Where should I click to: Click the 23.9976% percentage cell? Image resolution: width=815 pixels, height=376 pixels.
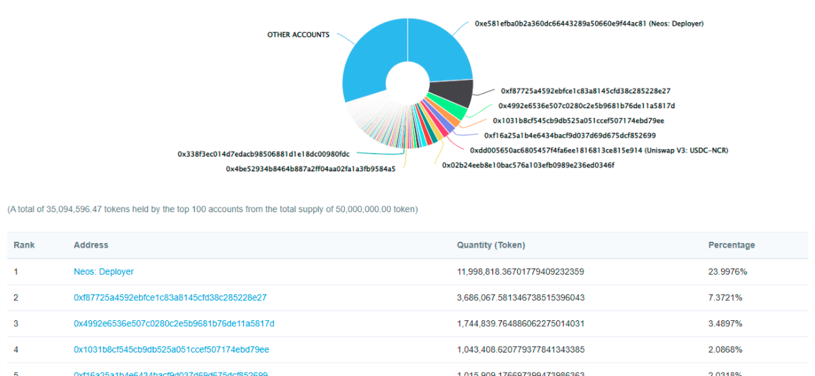point(728,272)
